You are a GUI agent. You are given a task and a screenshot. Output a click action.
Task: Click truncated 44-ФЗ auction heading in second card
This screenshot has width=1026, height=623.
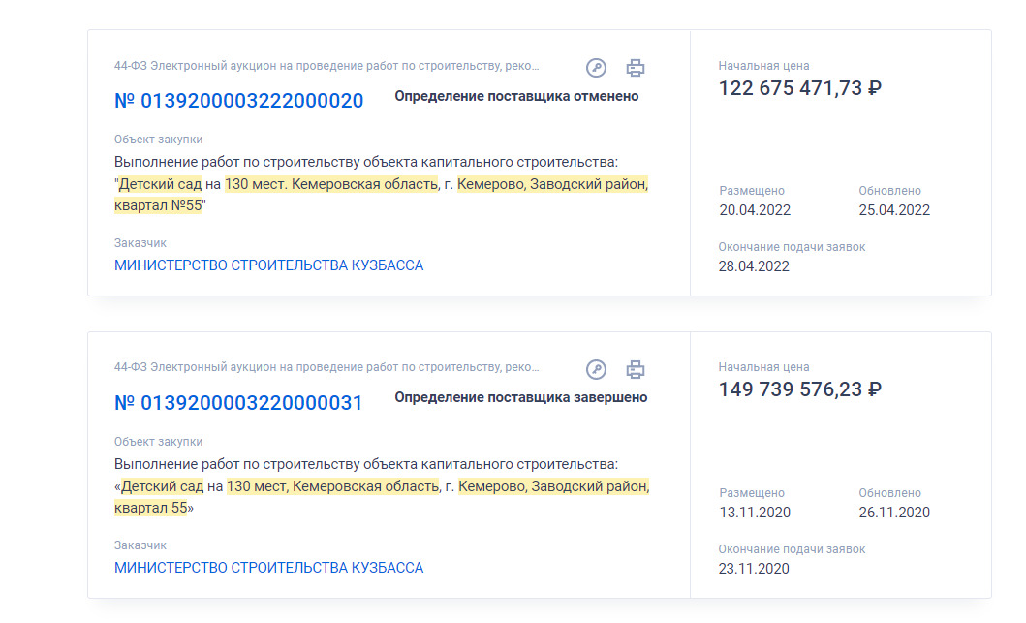[326, 367]
